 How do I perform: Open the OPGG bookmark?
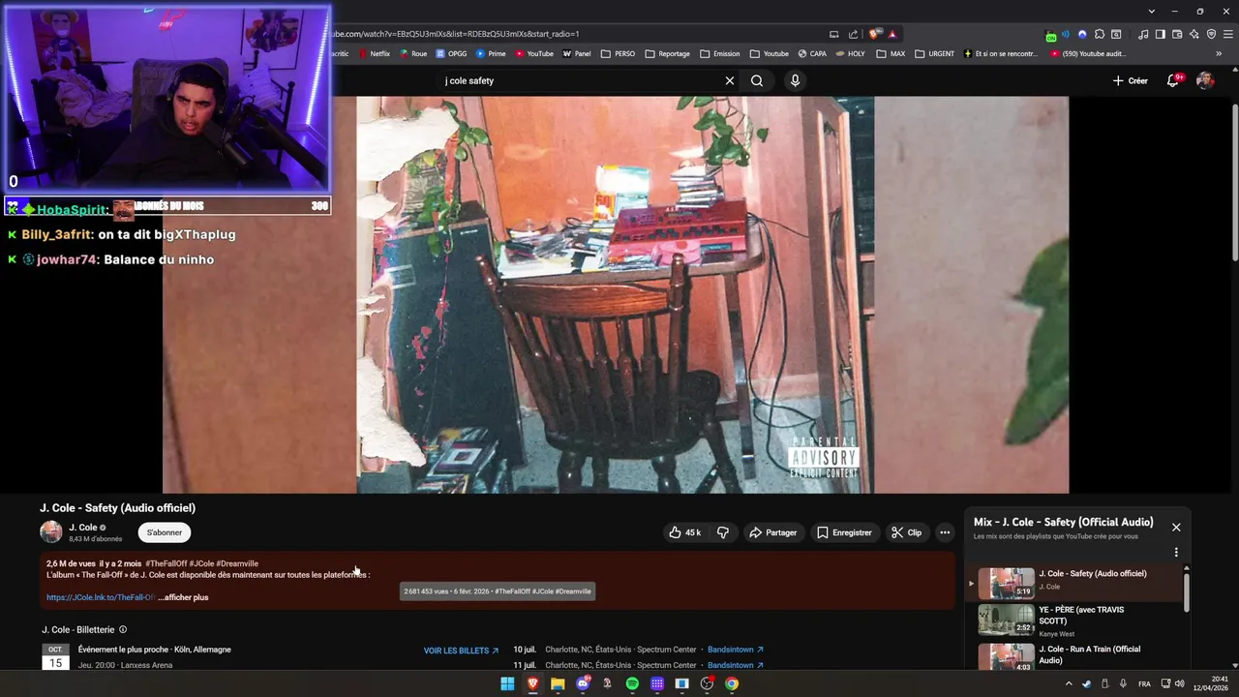click(x=451, y=53)
